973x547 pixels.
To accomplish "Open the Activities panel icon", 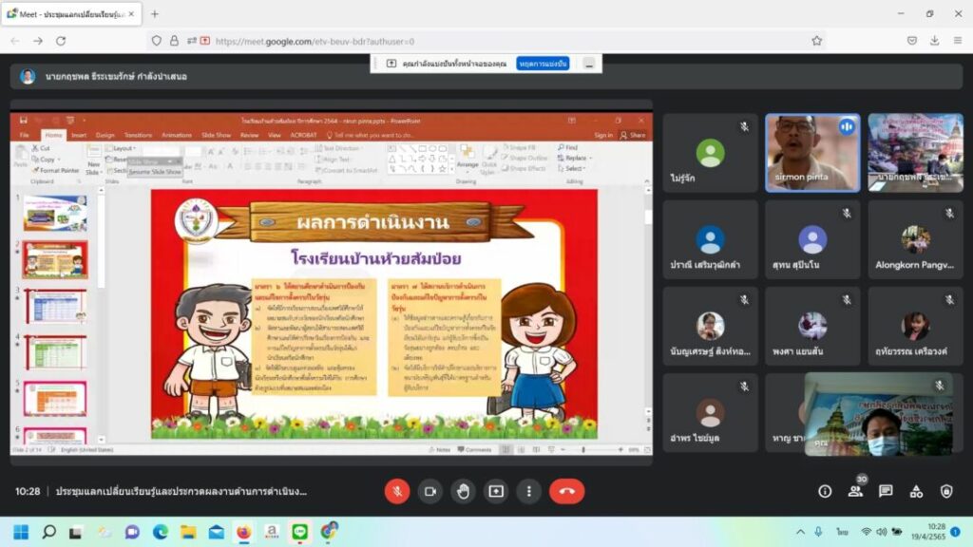I will click(916, 491).
